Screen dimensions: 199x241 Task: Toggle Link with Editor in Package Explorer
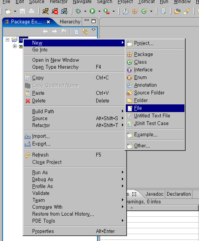click(x=85, y=31)
